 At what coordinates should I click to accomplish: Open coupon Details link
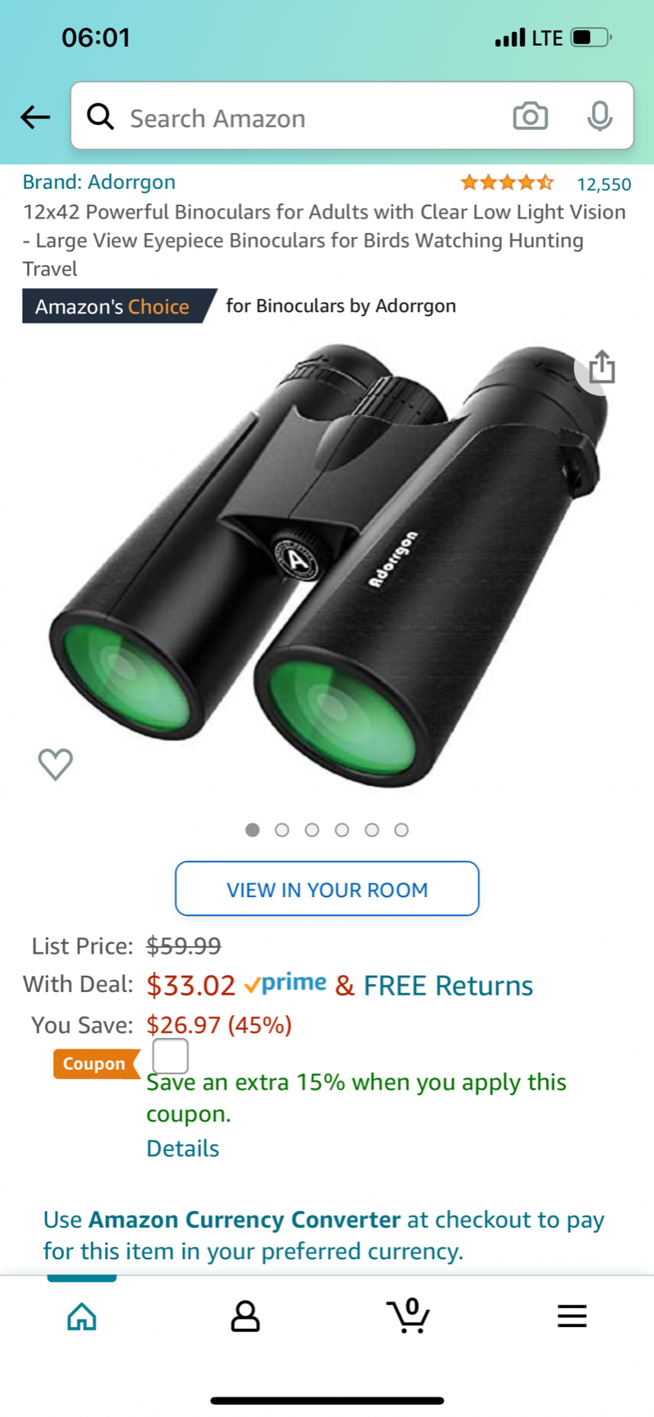pos(182,1148)
